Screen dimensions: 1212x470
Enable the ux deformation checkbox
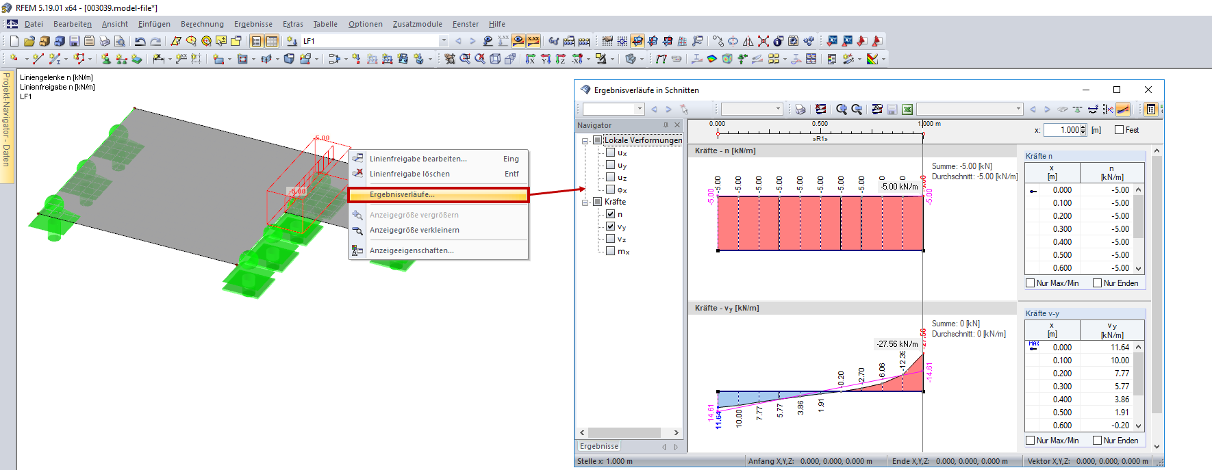tap(610, 153)
